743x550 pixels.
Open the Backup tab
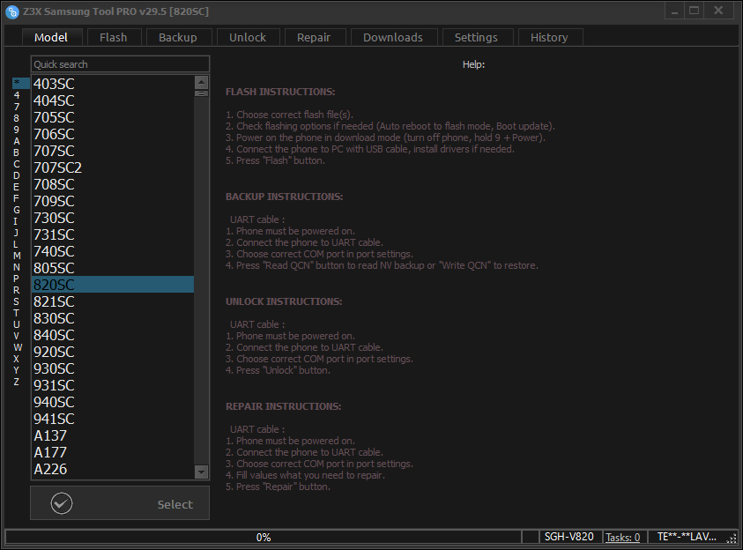pyautogui.click(x=177, y=37)
